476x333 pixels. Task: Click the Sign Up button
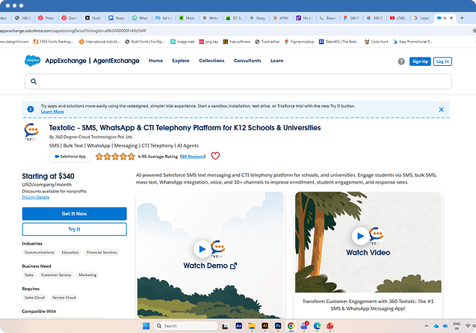[x=420, y=61]
